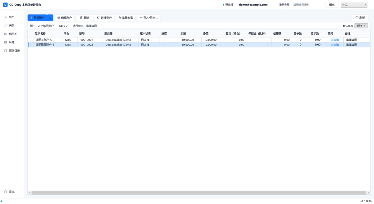The image size is (374, 204).
Task: Click the 新增账户 button
Action: pos(37,18)
